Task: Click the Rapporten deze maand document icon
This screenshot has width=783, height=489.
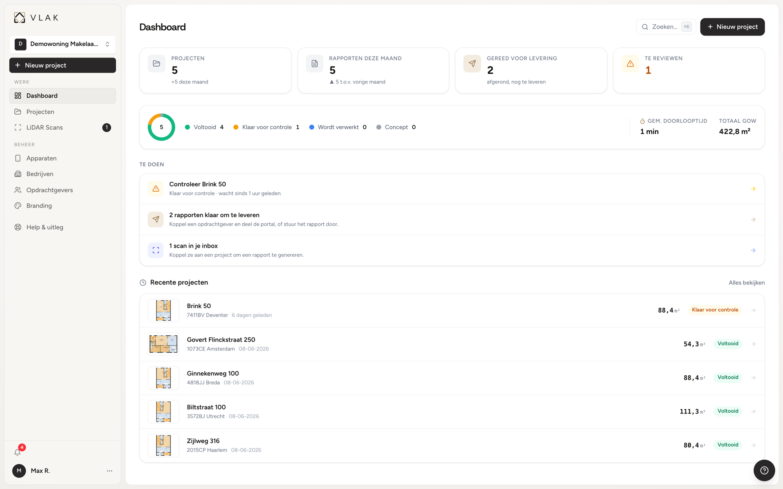Action: [314, 64]
